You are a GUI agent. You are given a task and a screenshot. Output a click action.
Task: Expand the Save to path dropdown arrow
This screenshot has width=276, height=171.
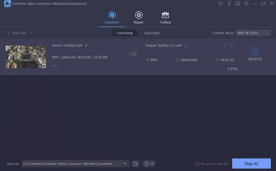125,164
